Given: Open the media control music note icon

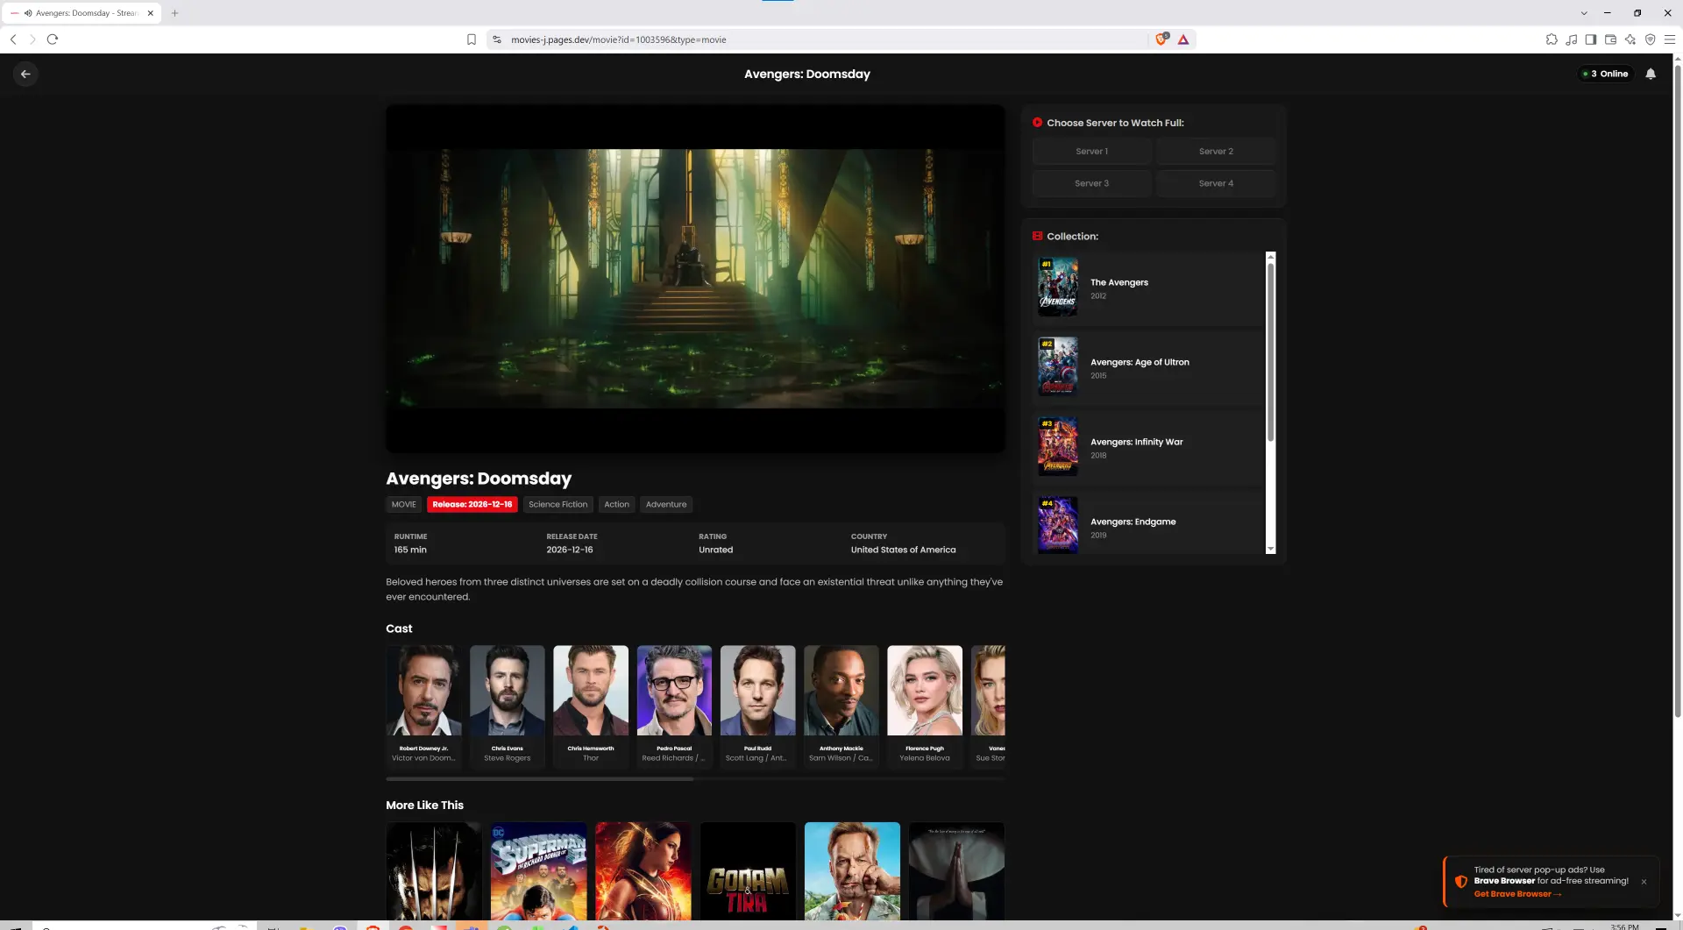Looking at the screenshot, I should click(x=1571, y=39).
